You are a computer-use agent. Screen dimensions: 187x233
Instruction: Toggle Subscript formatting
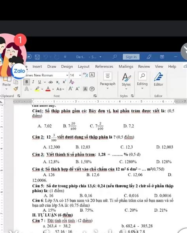58,82
